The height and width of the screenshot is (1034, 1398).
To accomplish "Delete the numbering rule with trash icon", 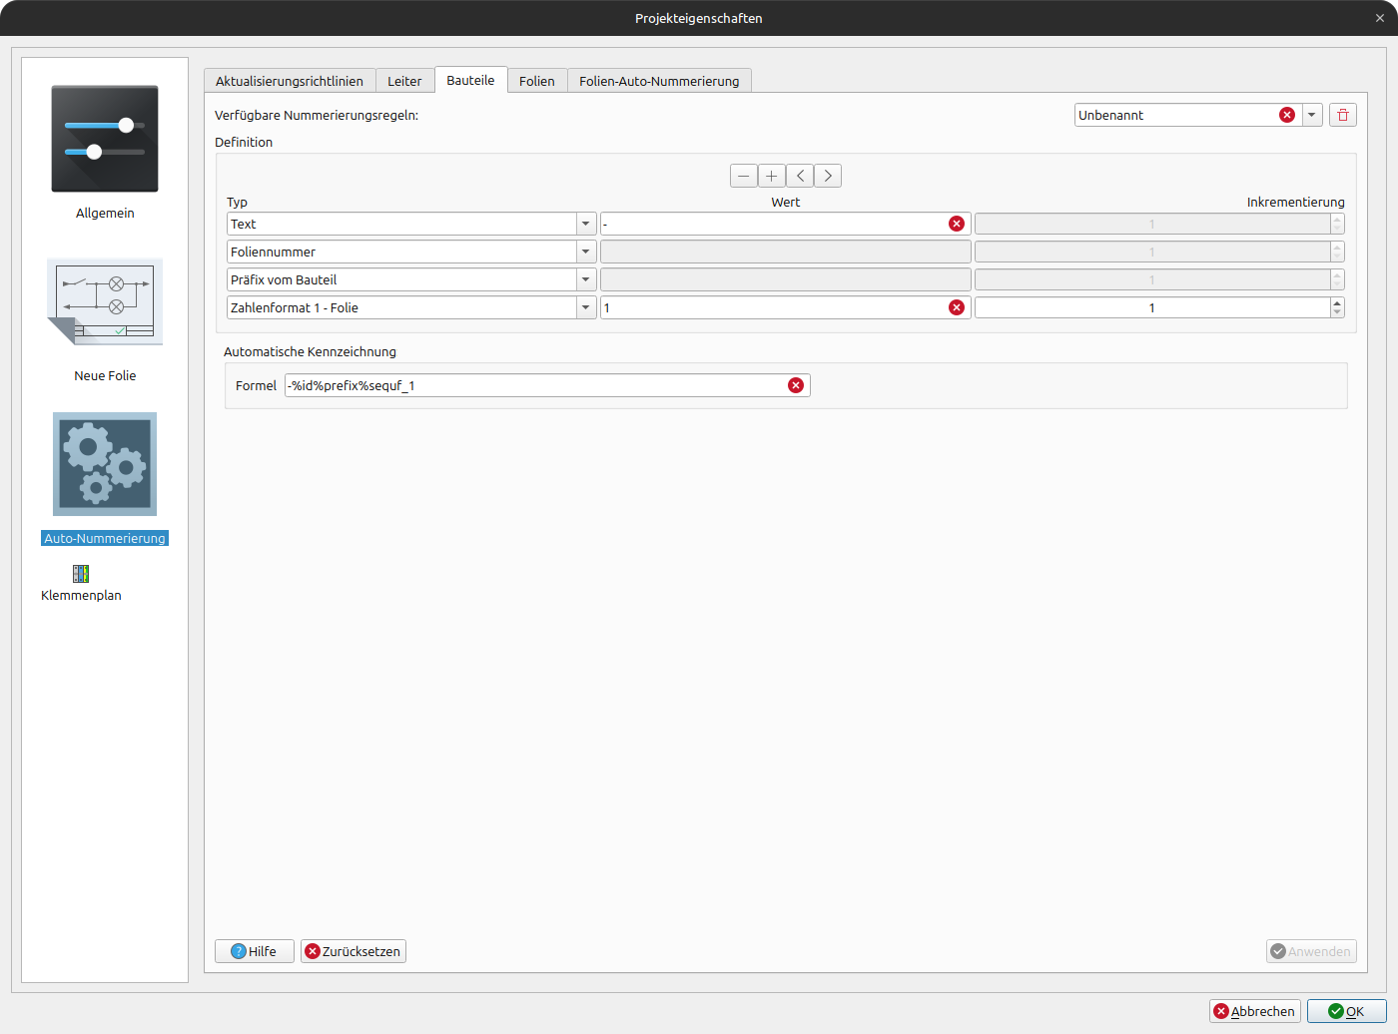I will (1342, 115).
